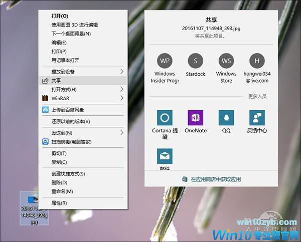Select 发送到(N) menu entry
This screenshot has height=242, width=301.
(x=83, y=133)
